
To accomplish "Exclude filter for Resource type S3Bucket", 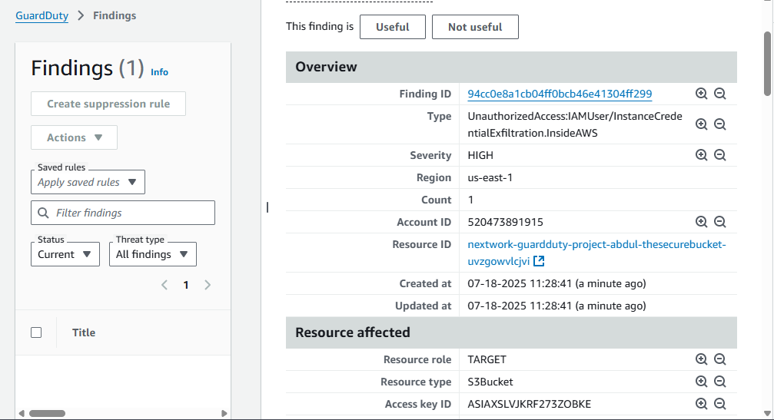I will click(719, 382).
